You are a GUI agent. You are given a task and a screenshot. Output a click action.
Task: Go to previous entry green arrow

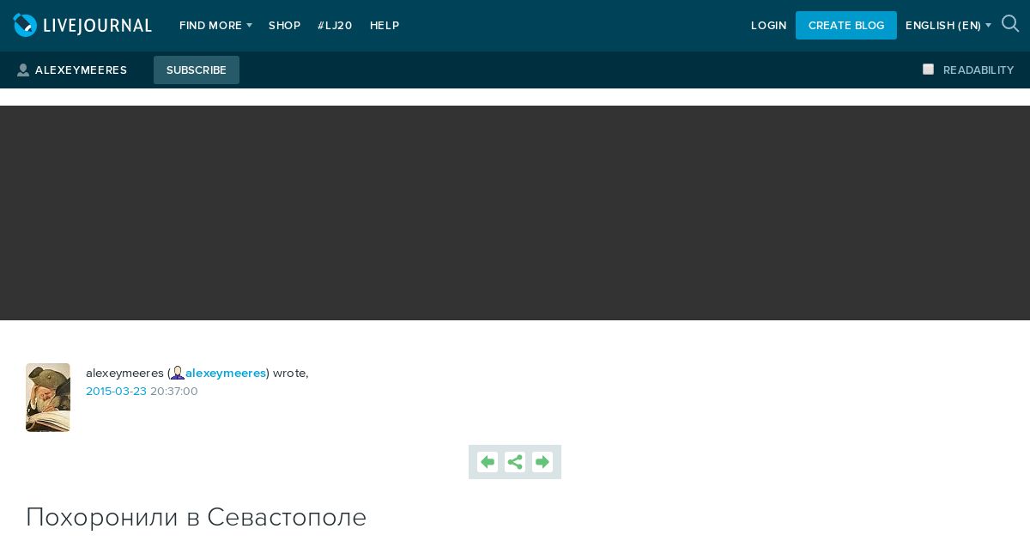(x=488, y=462)
